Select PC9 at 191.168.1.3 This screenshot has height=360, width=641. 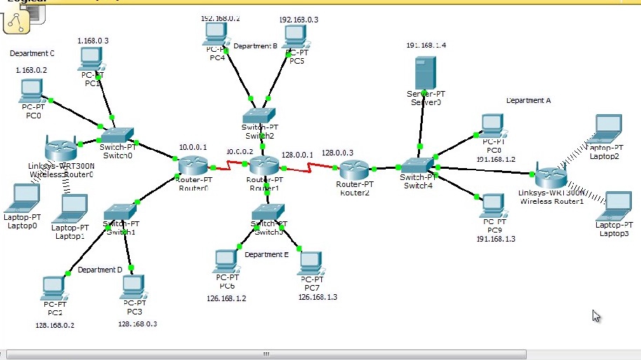coord(494,206)
